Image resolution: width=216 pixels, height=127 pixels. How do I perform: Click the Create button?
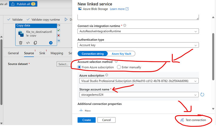tap(86, 120)
